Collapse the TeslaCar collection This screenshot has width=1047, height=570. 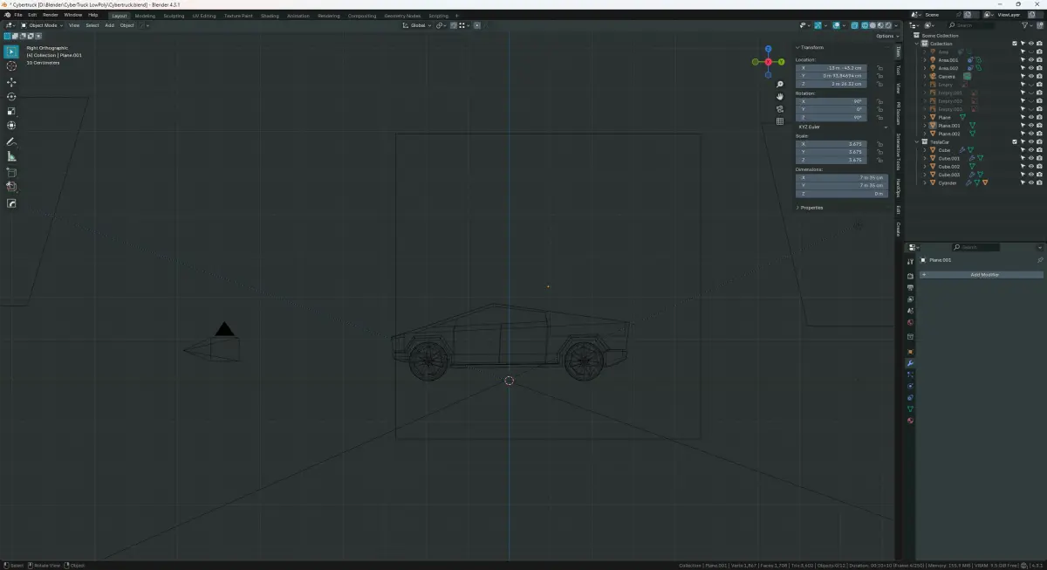point(917,141)
